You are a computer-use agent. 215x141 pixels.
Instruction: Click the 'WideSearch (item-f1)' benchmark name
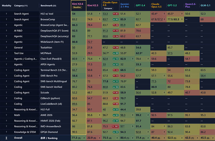tap(52, 42)
